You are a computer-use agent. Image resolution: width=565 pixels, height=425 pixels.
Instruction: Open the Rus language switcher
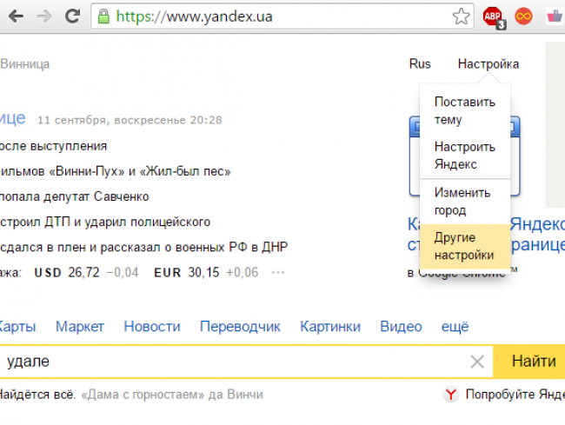[420, 64]
